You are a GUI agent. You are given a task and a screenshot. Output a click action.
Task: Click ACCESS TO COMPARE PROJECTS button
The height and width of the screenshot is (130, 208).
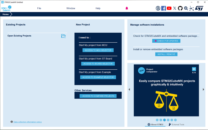(x=98, y=96)
